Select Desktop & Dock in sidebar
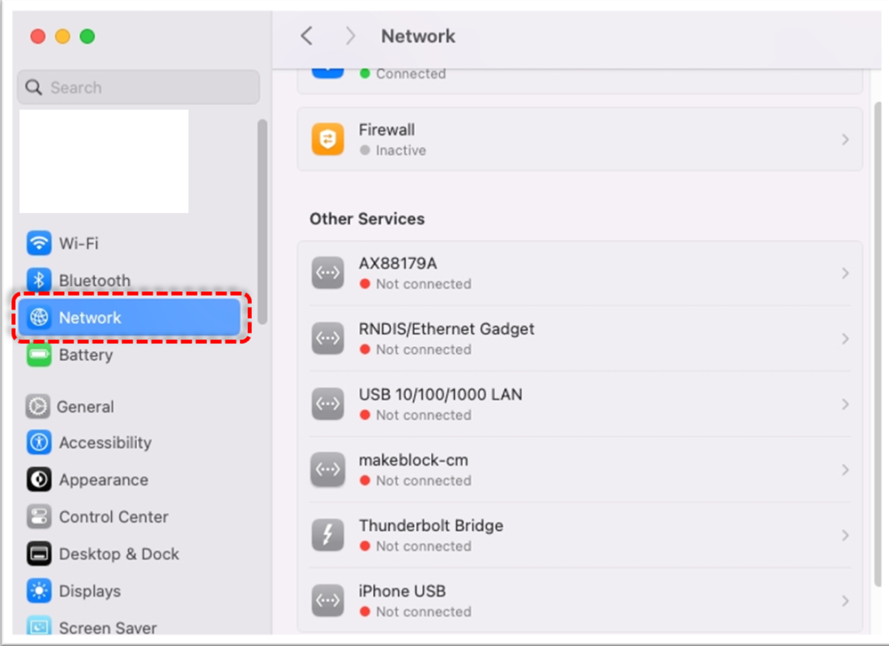889x646 pixels. (118, 554)
